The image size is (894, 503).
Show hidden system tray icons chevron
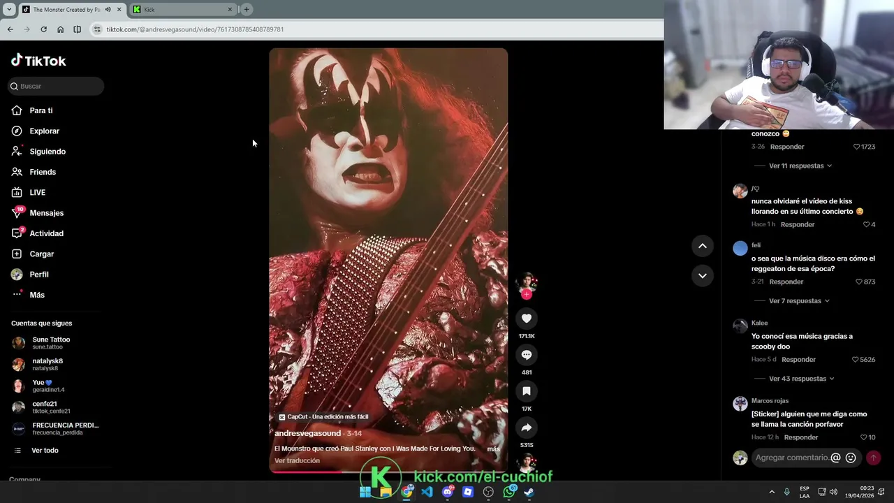point(772,492)
